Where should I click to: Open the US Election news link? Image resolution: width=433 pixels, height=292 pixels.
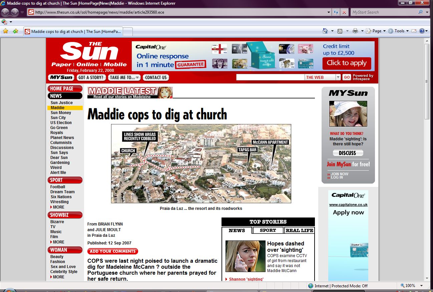tap(61, 123)
